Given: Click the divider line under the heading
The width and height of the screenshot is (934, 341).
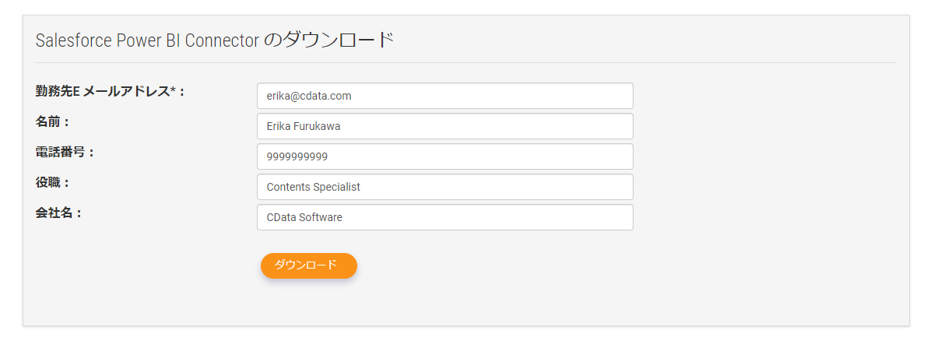Looking at the screenshot, I should click(x=466, y=62).
